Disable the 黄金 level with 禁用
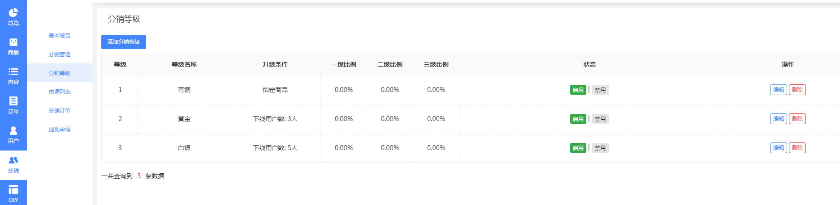Screen dimensions: 840x205 click(x=600, y=119)
